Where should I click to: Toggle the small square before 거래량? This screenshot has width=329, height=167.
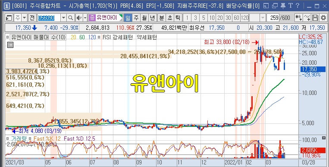8,139
